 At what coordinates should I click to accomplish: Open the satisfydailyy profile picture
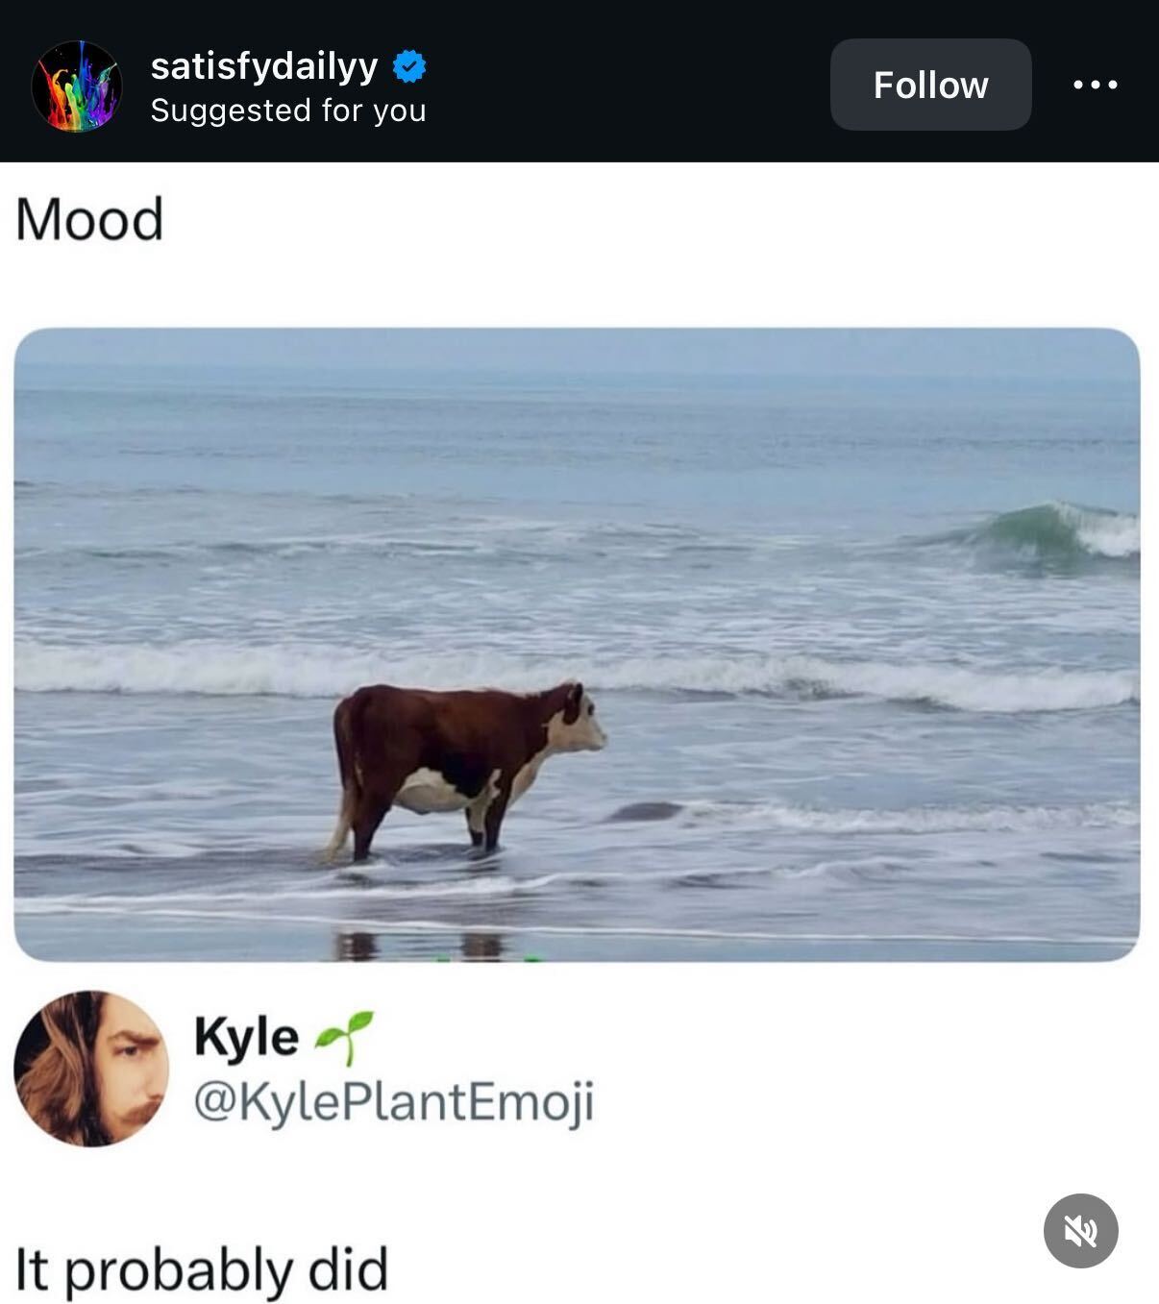tap(77, 86)
